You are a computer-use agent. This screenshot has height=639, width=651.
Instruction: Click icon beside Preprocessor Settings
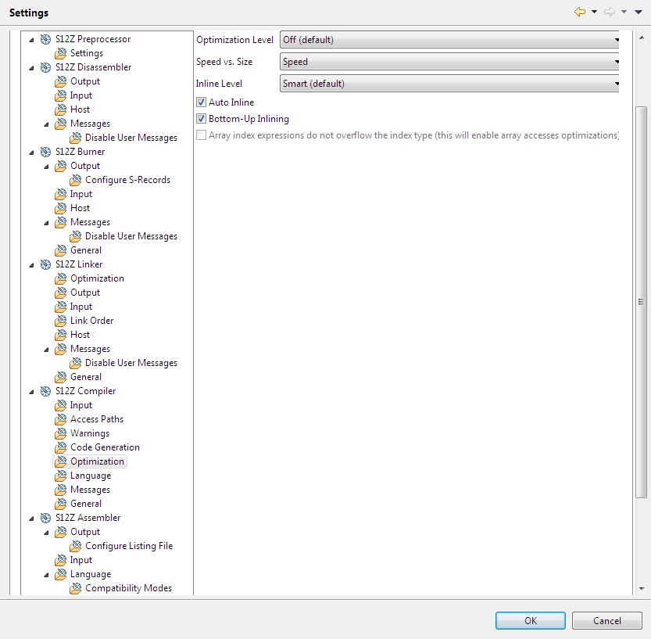61,53
